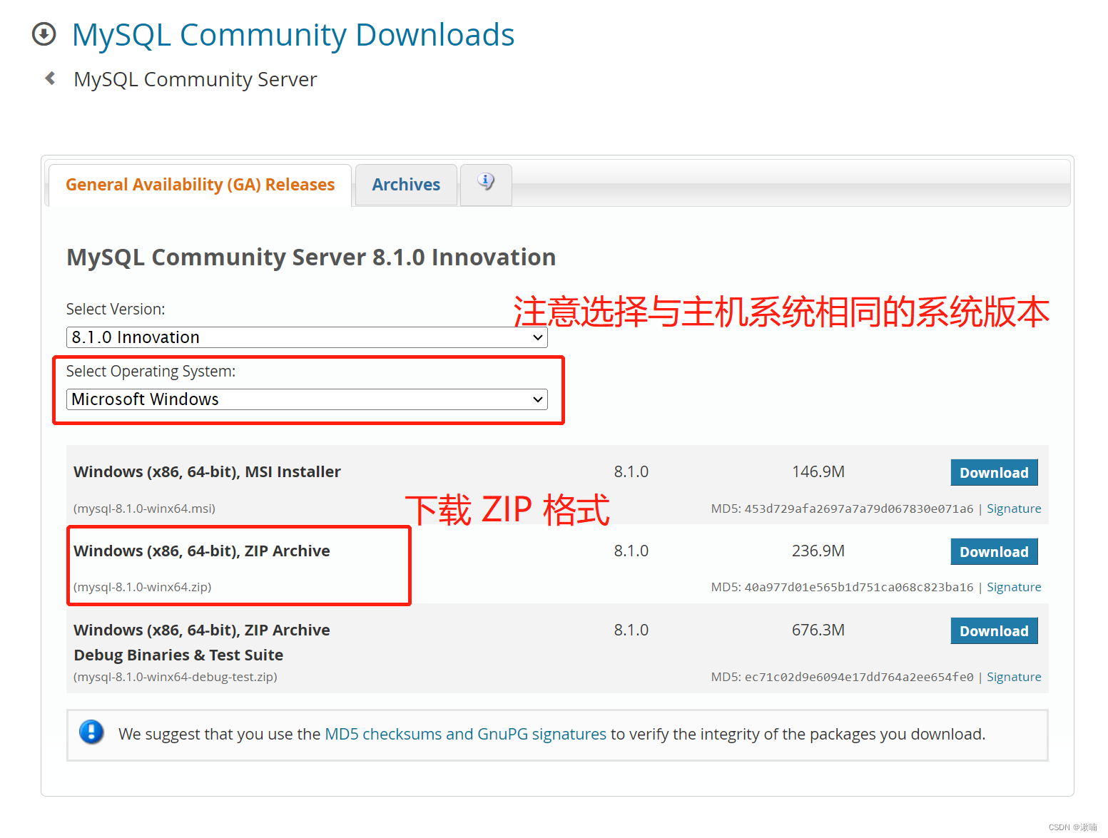
Task: Click the 676.3M file size value
Action: (818, 630)
